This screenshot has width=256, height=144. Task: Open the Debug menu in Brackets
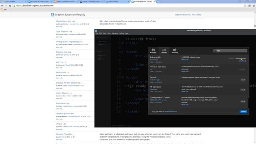pyautogui.click(x=122, y=33)
